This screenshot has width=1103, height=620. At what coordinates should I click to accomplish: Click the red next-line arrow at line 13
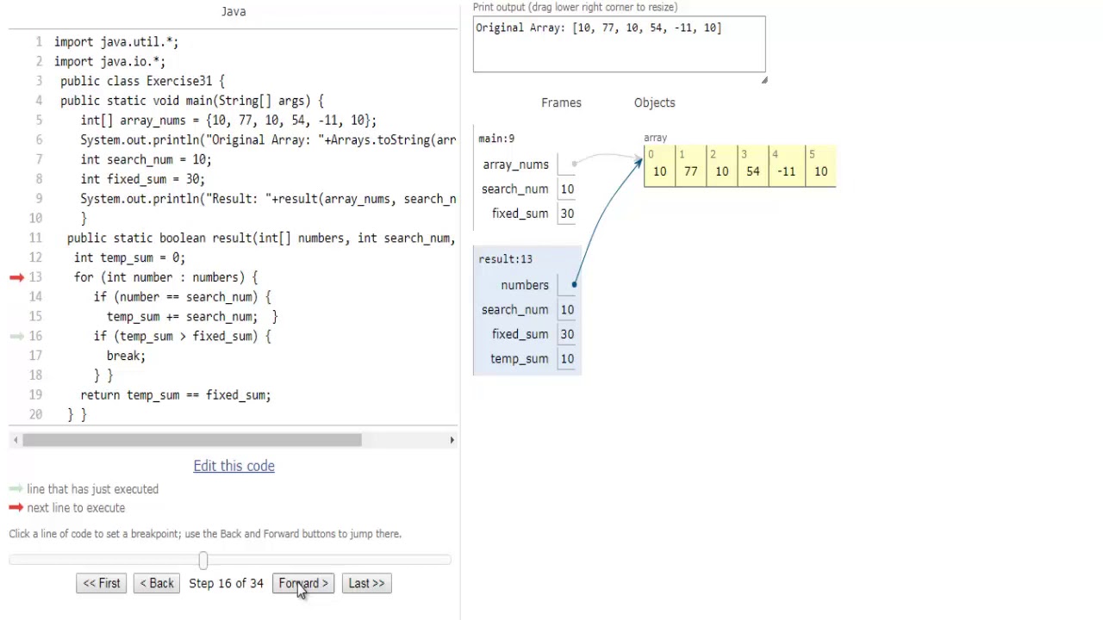click(16, 277)
